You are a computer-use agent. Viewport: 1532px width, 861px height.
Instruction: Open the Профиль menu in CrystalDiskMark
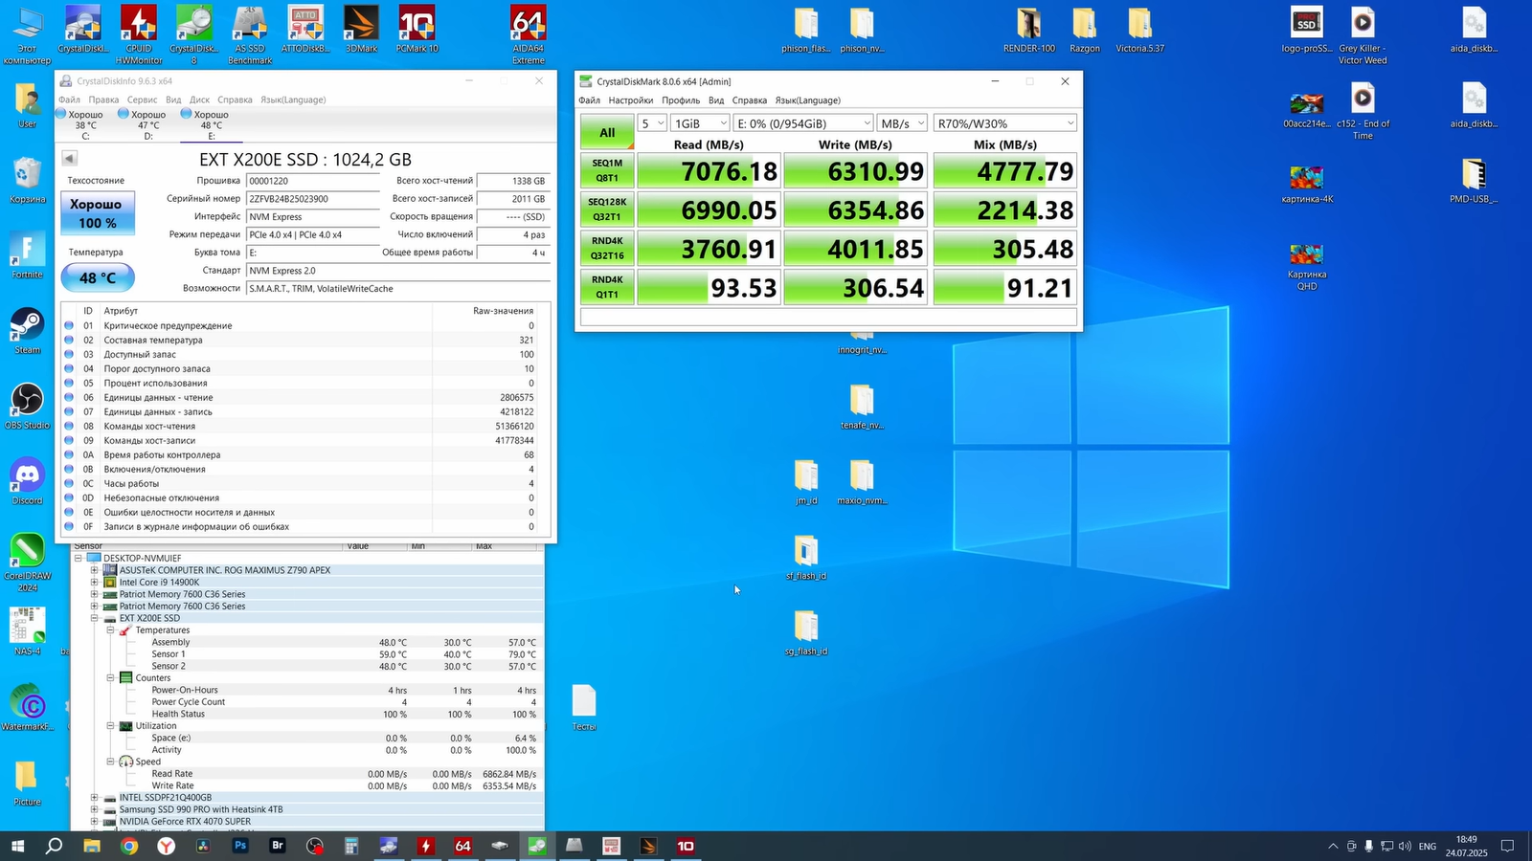[680, 100]
